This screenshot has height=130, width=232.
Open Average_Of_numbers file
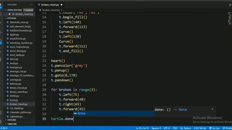point(22,75)
